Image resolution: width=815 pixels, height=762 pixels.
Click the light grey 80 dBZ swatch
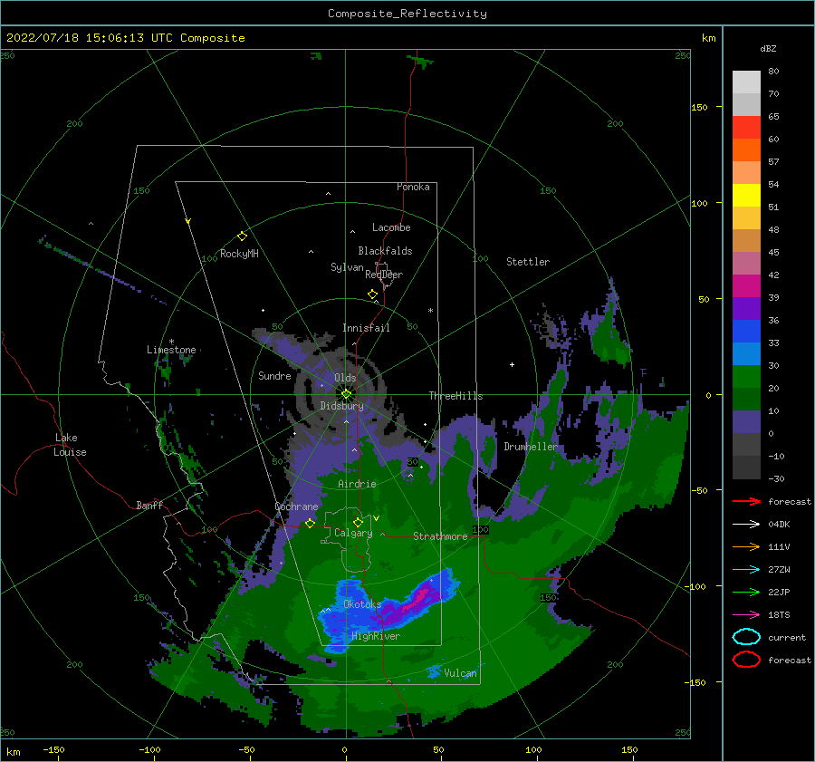click(x=746, y=82)
